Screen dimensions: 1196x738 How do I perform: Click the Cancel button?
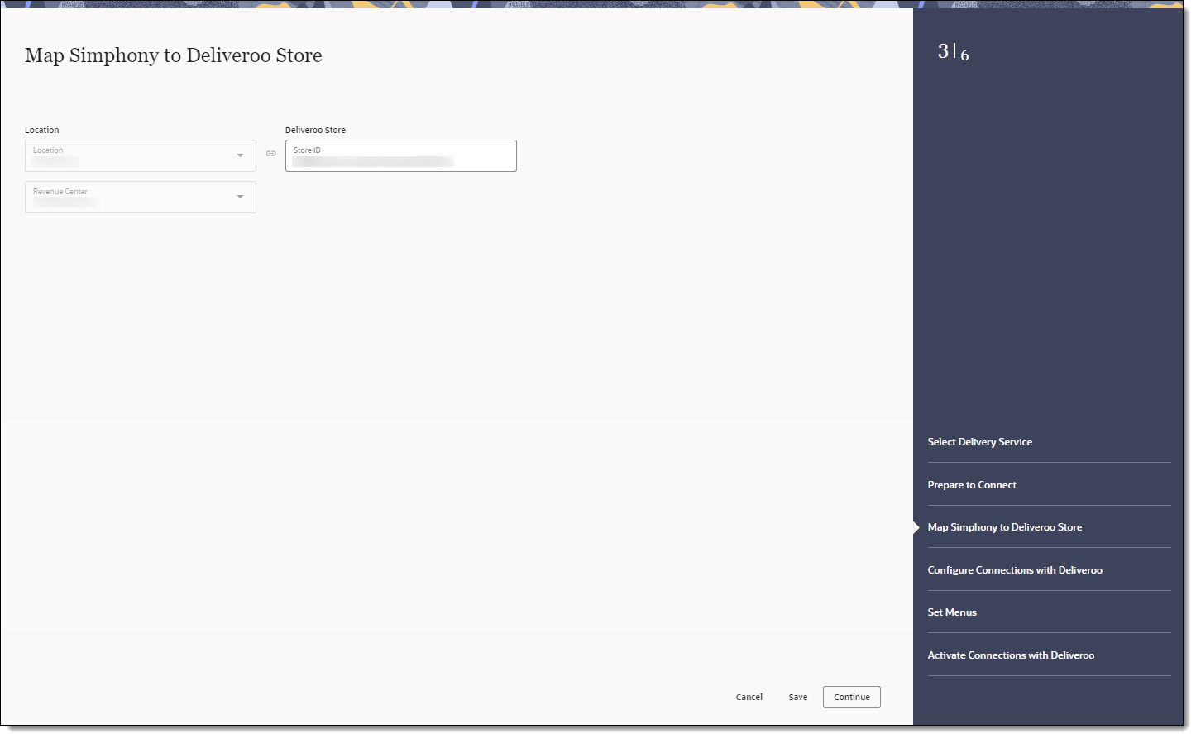749,697
